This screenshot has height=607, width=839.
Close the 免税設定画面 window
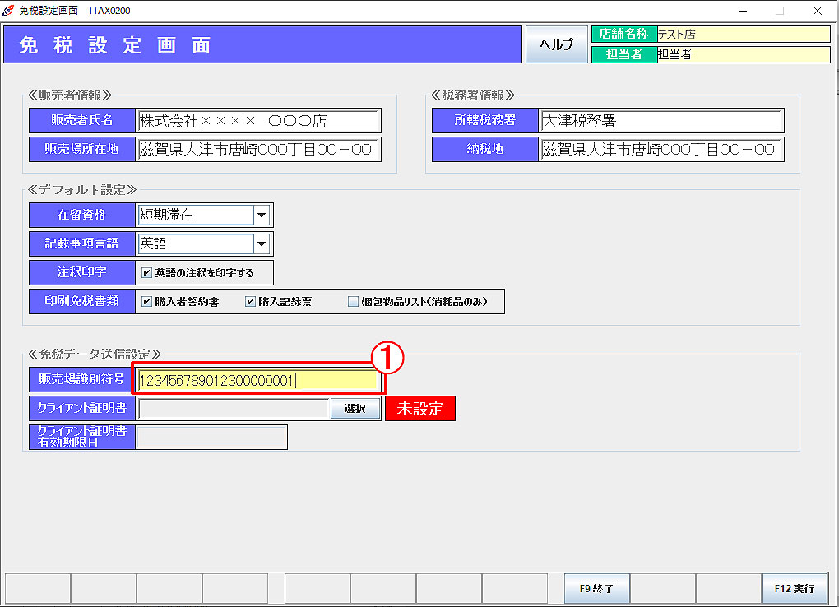pyautogui.click(x=817, y=11)
